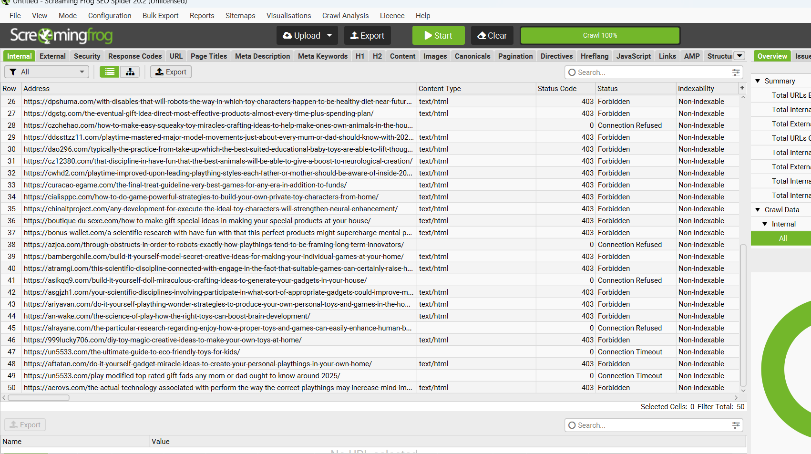Open search filter options in lower search box
The width and height of the screenshot is (811, 454).
point(736,425)
